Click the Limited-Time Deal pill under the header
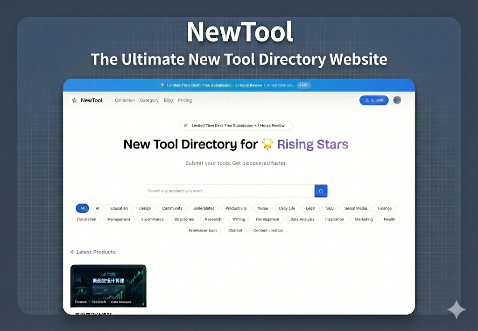The height and width of the screenshot is (331, 478). 236,125
